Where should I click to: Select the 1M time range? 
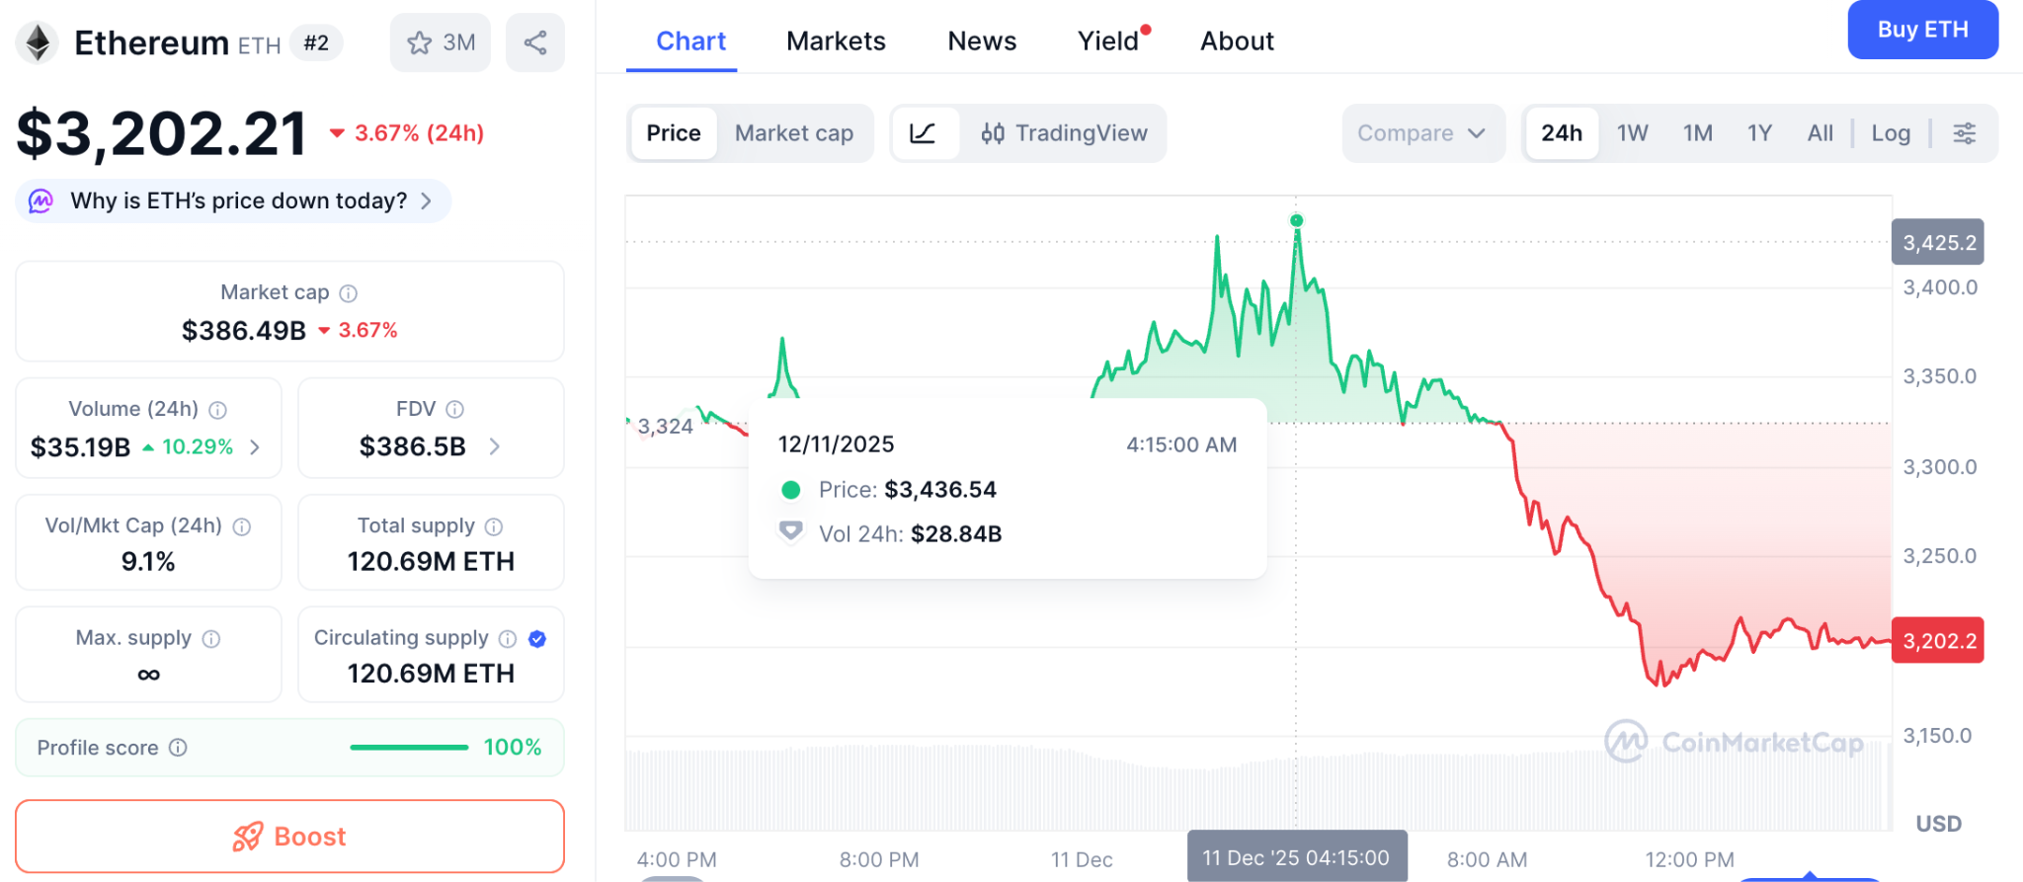click(1698, 133)
